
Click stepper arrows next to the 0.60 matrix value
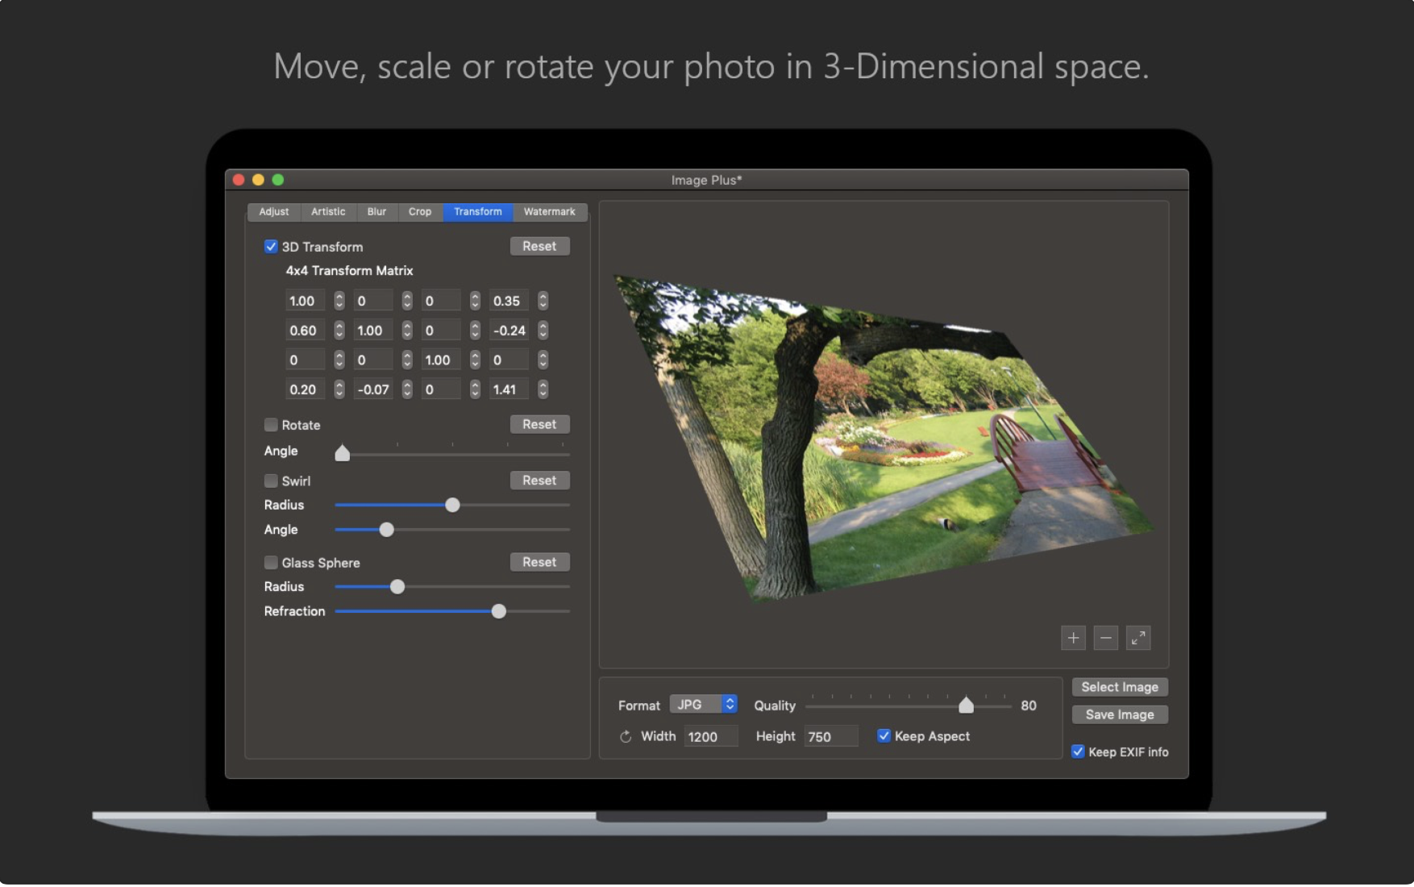[339, 331]
